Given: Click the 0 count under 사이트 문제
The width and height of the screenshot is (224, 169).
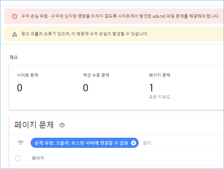Looking at the screenshot, I should (x=20, y=88).
